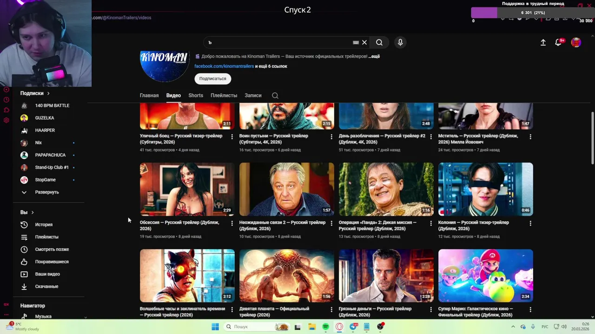The width and height of the screenshot is (595, 334).
Task: Open the Вы section chevron
Action: [33, 212]
